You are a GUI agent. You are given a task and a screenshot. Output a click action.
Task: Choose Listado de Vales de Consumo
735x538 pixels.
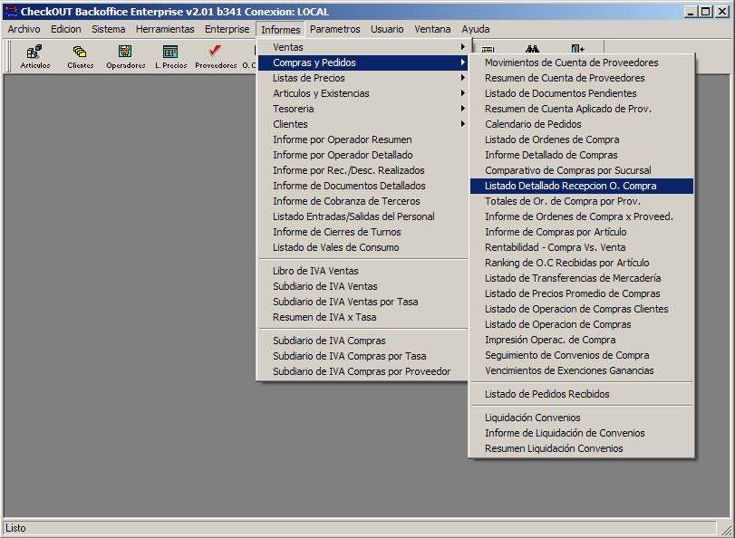coord(363,248)
